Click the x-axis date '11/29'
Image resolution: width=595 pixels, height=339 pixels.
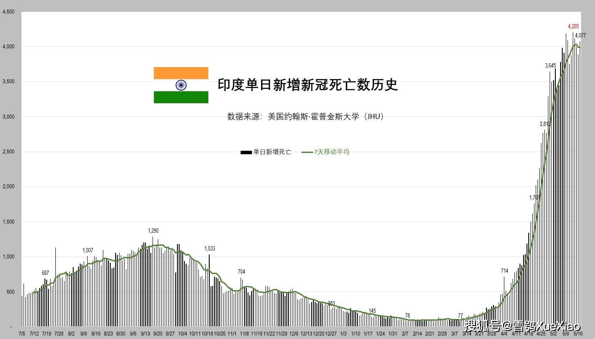282,334
